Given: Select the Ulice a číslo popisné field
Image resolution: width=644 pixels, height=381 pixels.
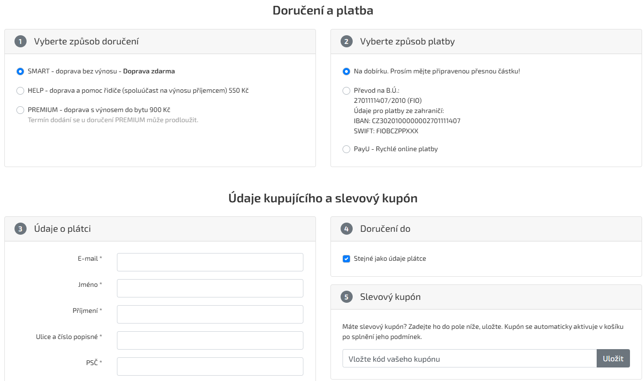Looking at the screenshot, I should coord(210,340).
